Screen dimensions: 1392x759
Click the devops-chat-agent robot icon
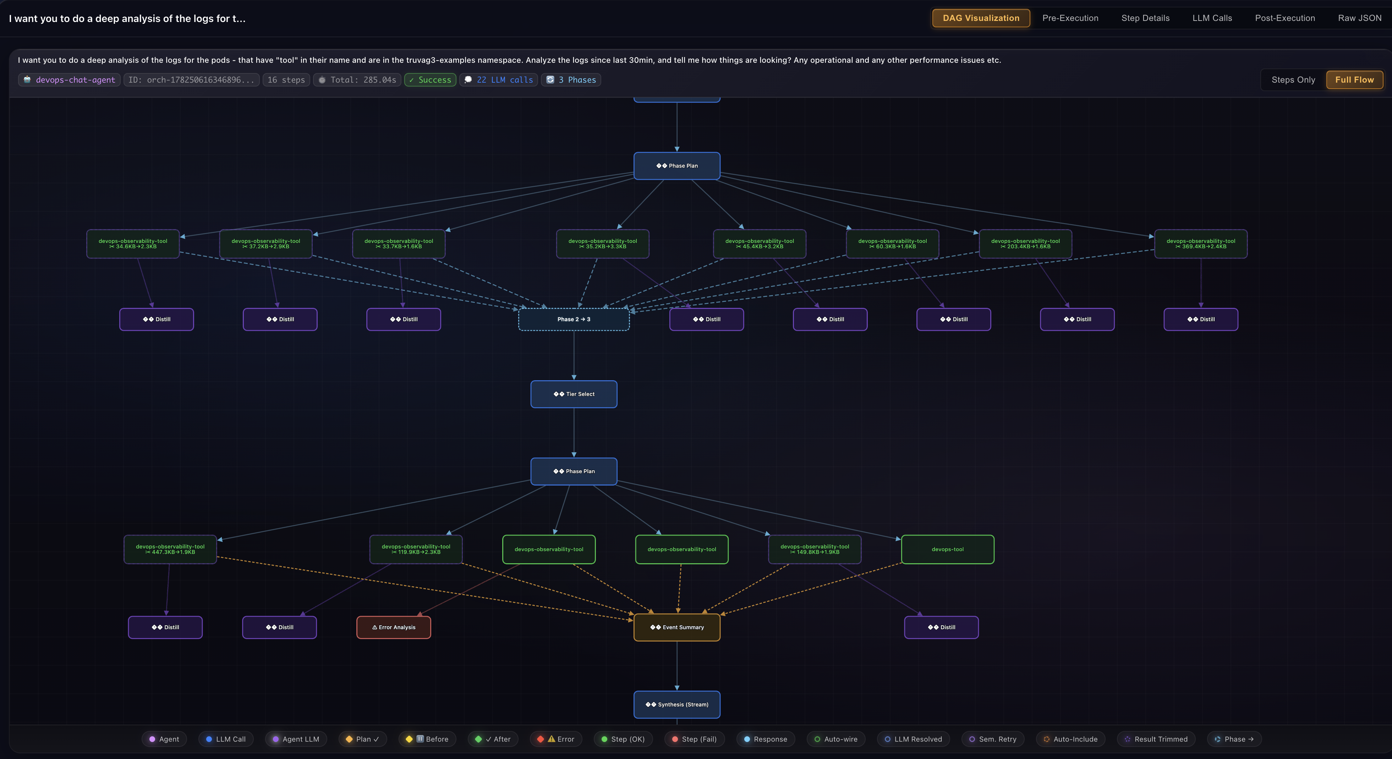[x=27, y=79]
